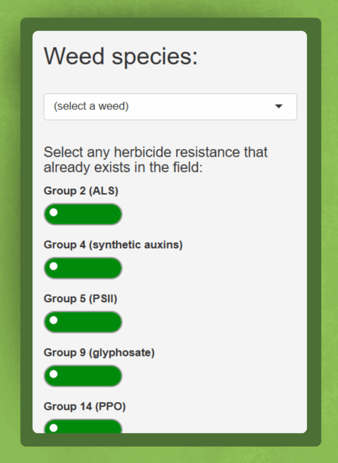Open the weed species dropdown field

pos(170,107)
